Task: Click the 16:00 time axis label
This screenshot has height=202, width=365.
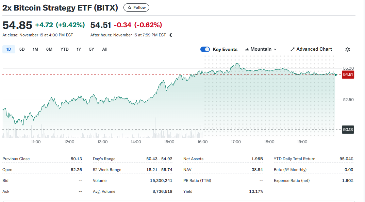Action: tap(202, 142)
